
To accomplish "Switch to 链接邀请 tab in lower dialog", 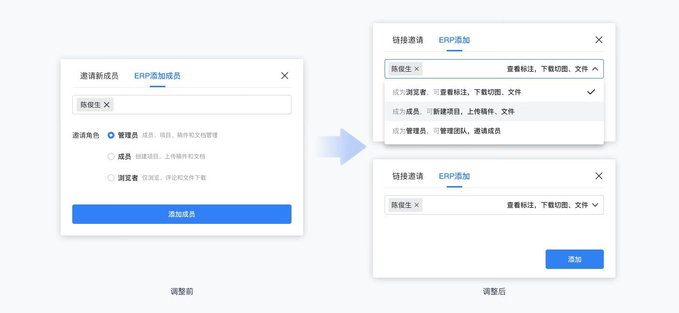I will coord(408,176).
